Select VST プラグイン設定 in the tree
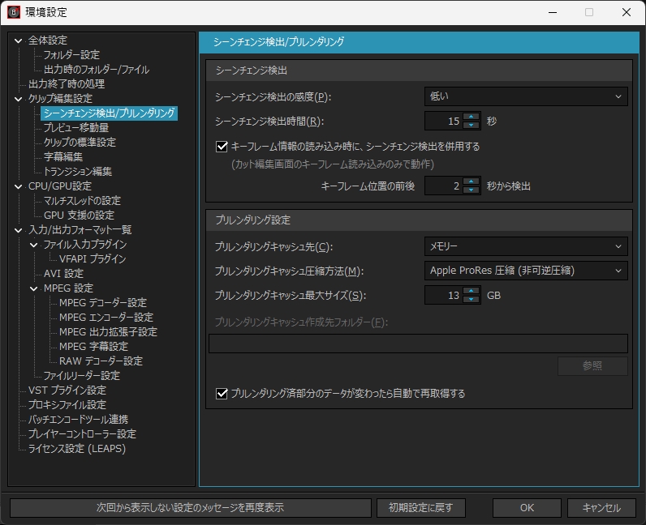 [67, 391]
